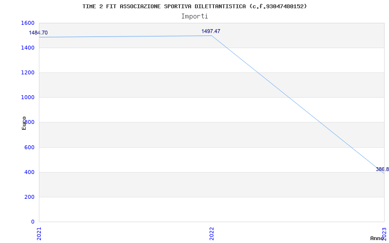Image resolution: width=389 pixels, height=243 pixels.
Task: Select the 2023 x-axis label
Action: (384, 234)
